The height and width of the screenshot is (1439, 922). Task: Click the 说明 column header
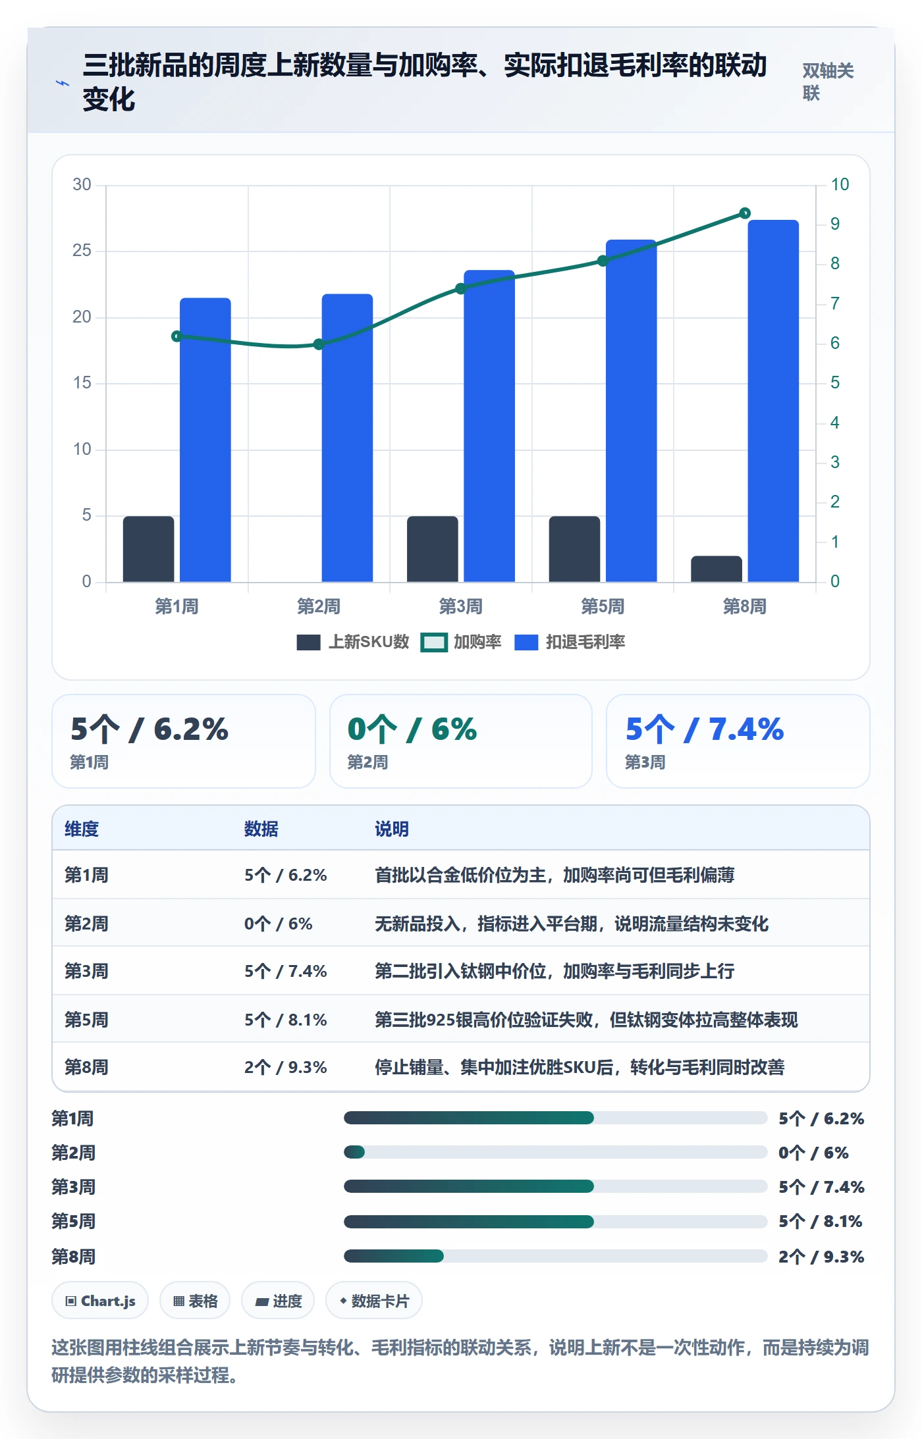click(x=392, y=829)
